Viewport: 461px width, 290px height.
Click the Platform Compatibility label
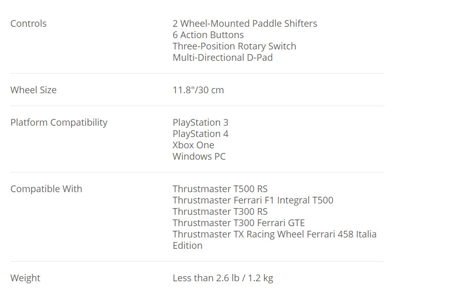(59, 123)
